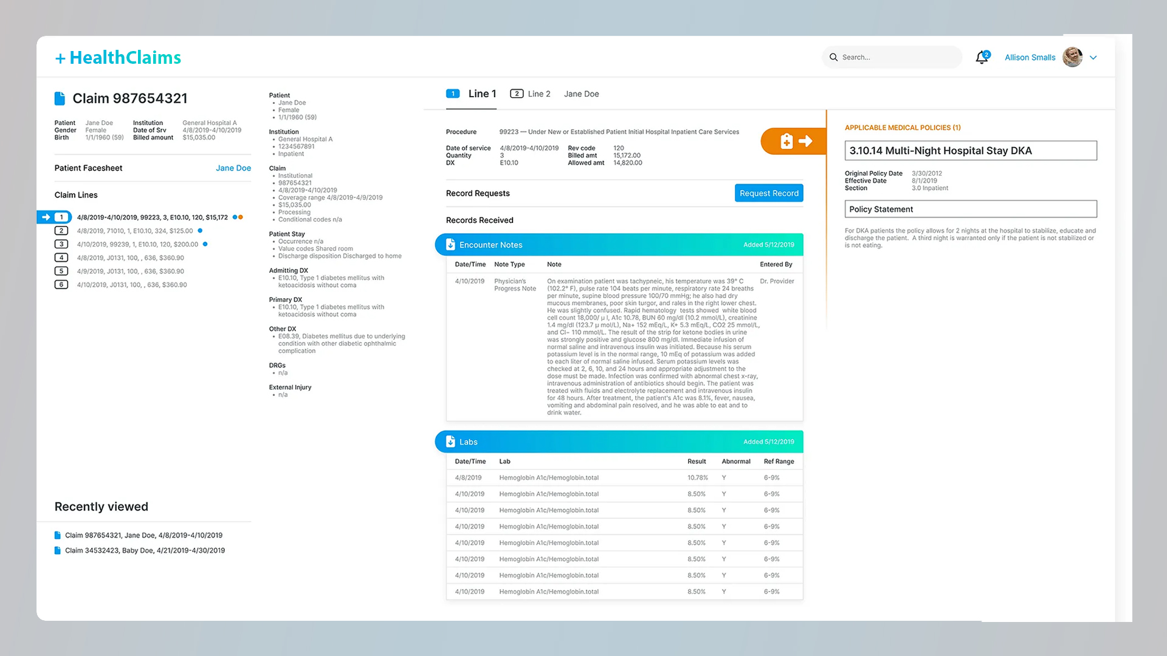Click the Encounter Notes download document icon
This screenshot has height=656, width=1167.
[x=450, y=245]
